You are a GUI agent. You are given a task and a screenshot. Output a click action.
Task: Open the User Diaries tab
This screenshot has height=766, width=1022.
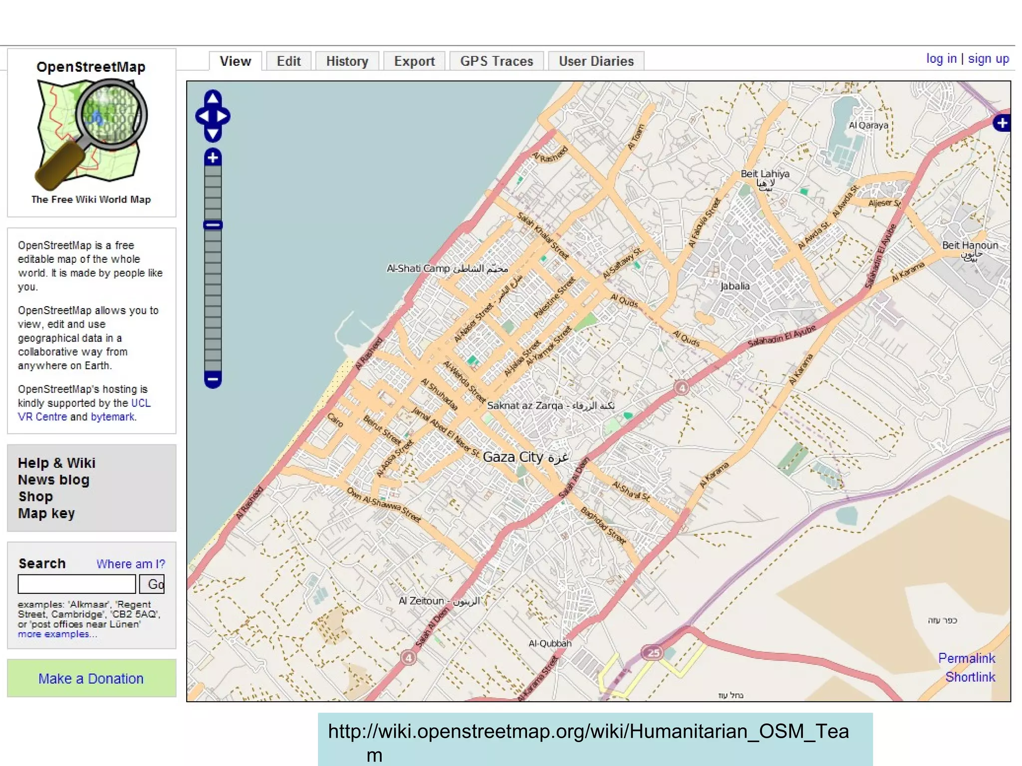coord(596,61)
